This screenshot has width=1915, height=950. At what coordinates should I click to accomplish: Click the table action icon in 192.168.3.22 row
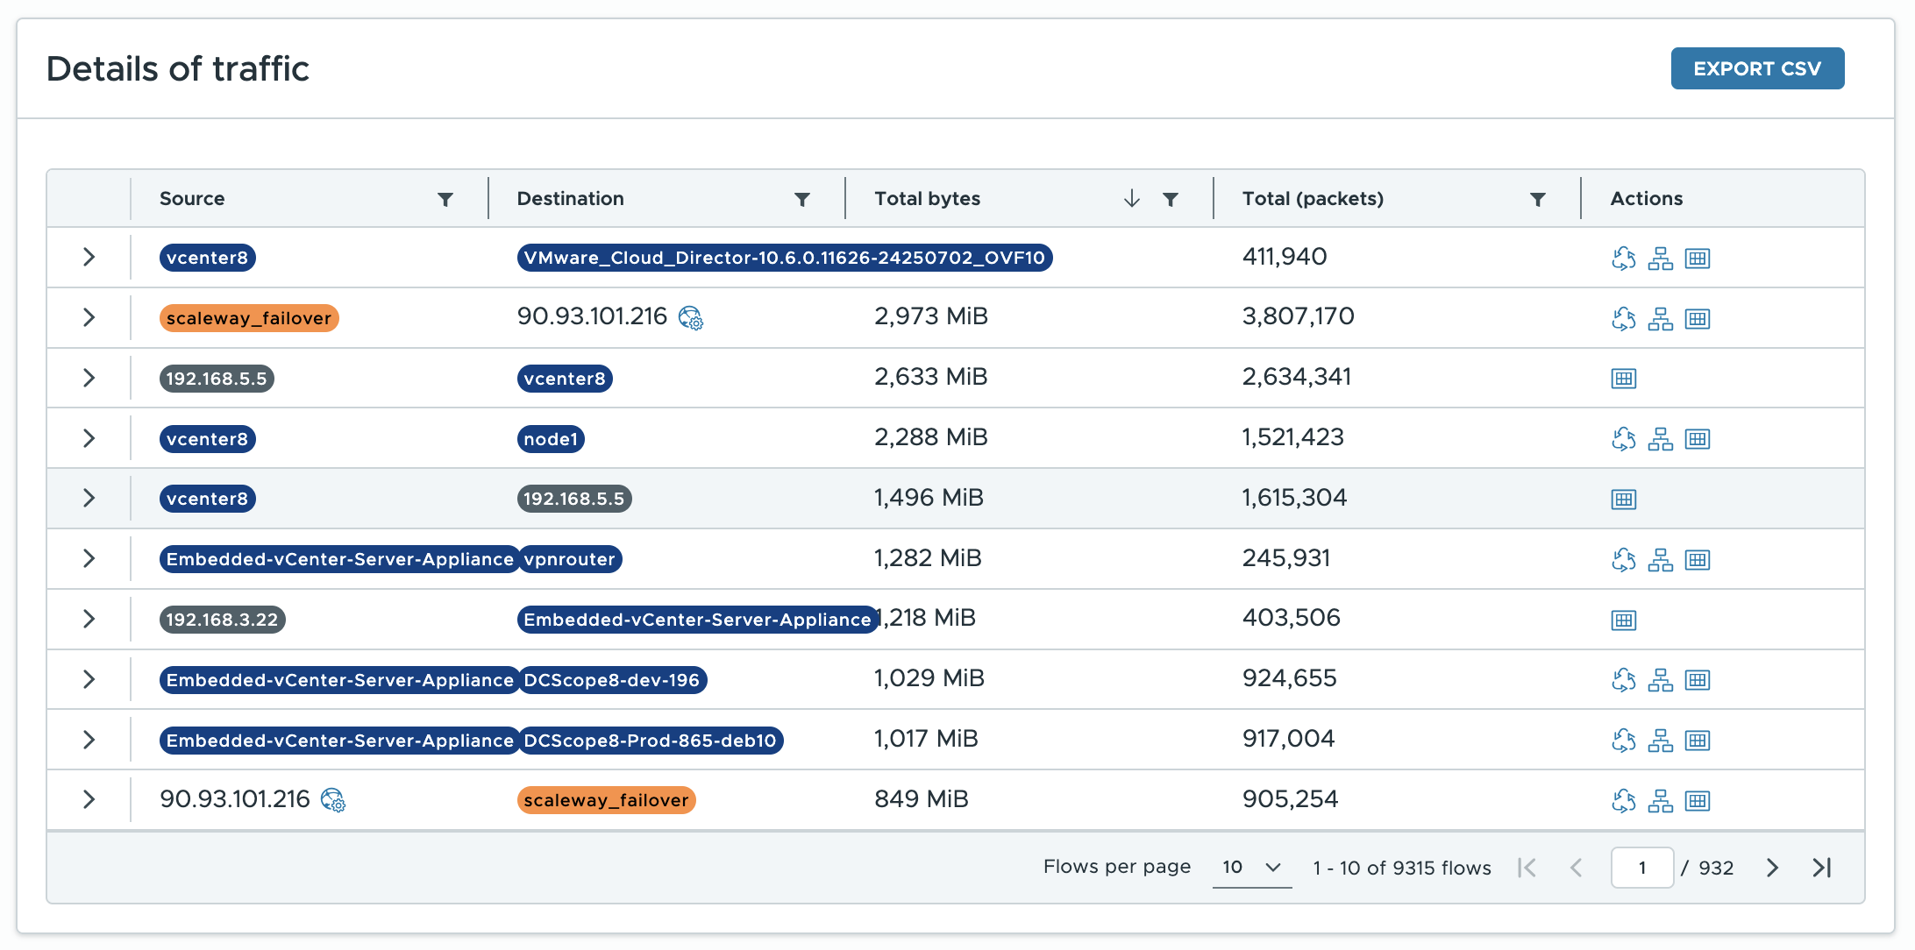pyautogui.click(x=1623, y=620)
